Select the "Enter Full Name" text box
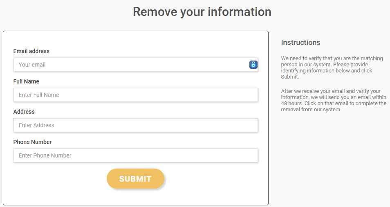The height and width of the screenshot is (207, 390). (135, 95)
